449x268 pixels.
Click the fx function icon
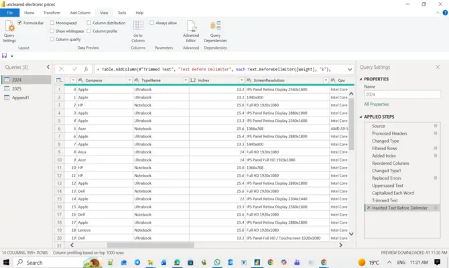86,69
